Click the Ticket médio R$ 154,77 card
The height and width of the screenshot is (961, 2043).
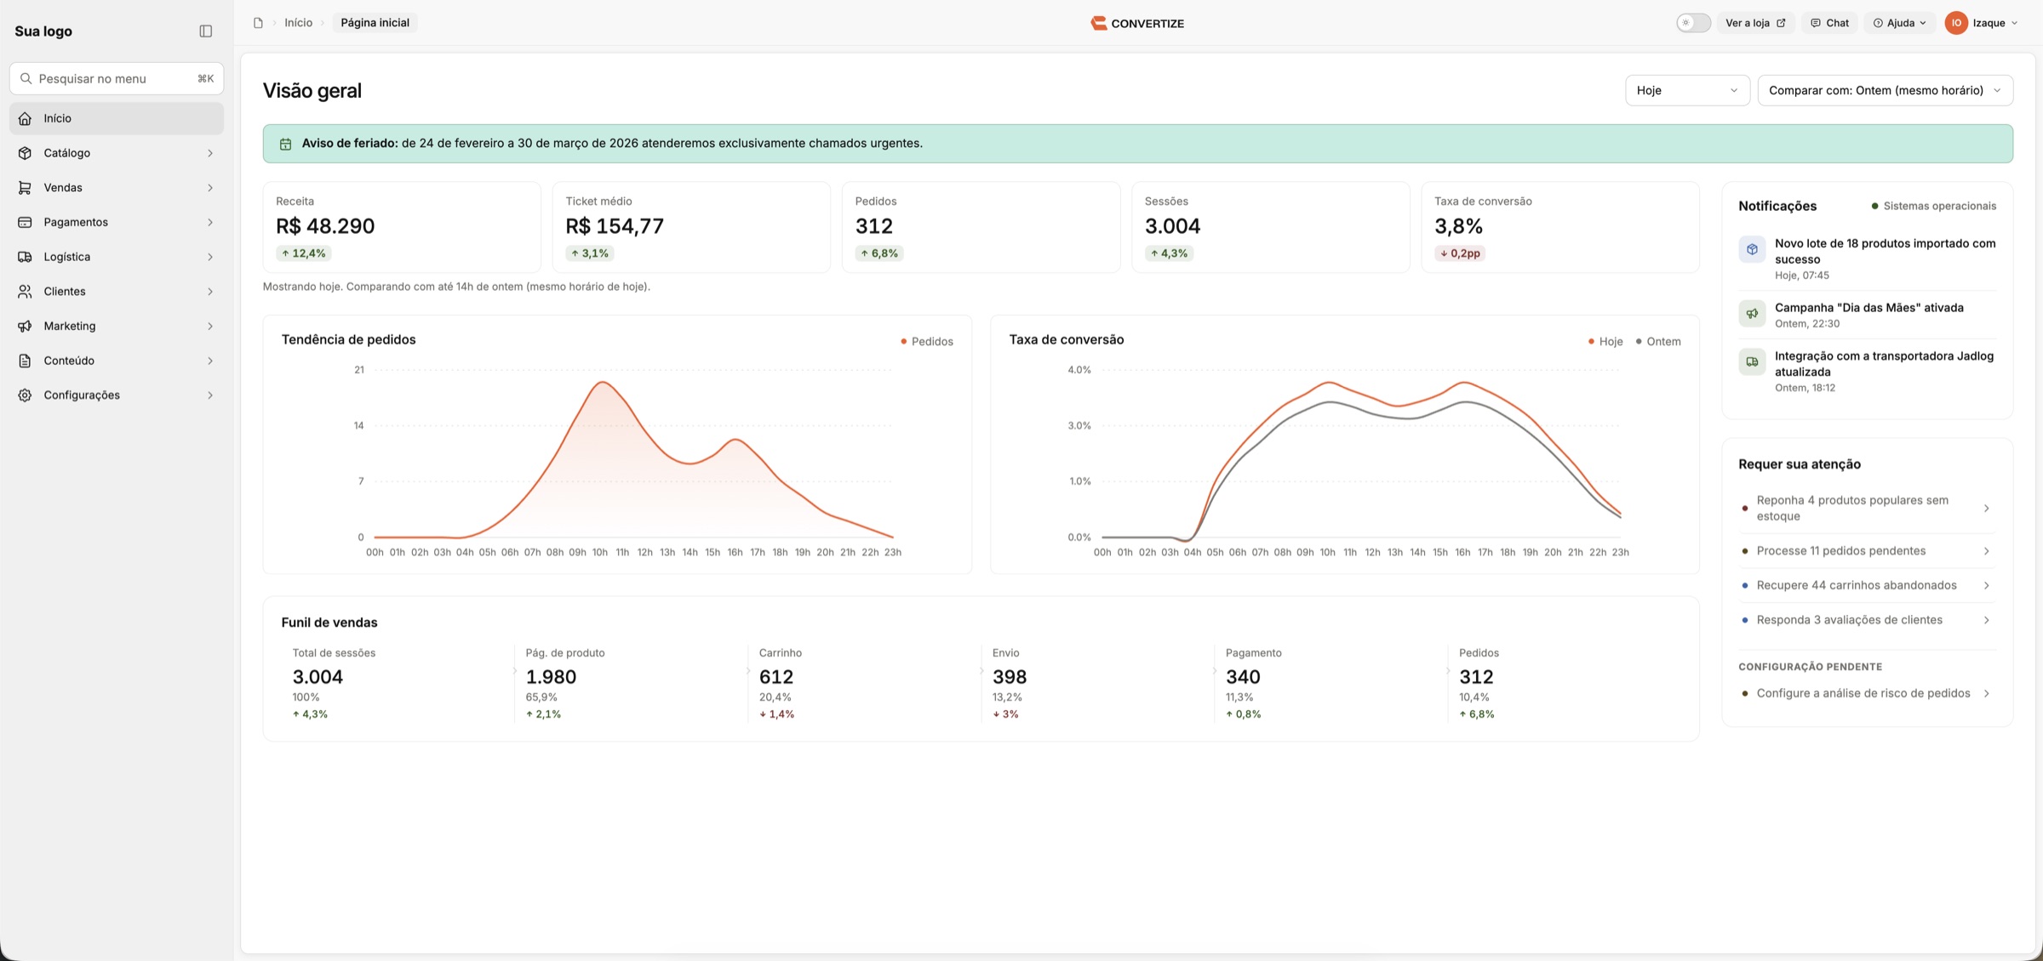tap(691, 227)
